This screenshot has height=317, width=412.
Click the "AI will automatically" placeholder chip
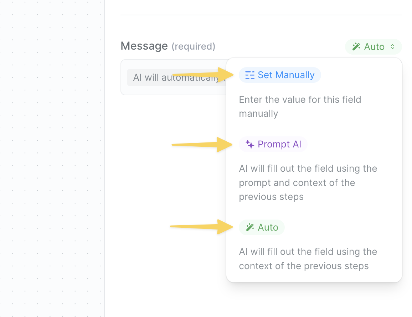[x=175, y=77]
